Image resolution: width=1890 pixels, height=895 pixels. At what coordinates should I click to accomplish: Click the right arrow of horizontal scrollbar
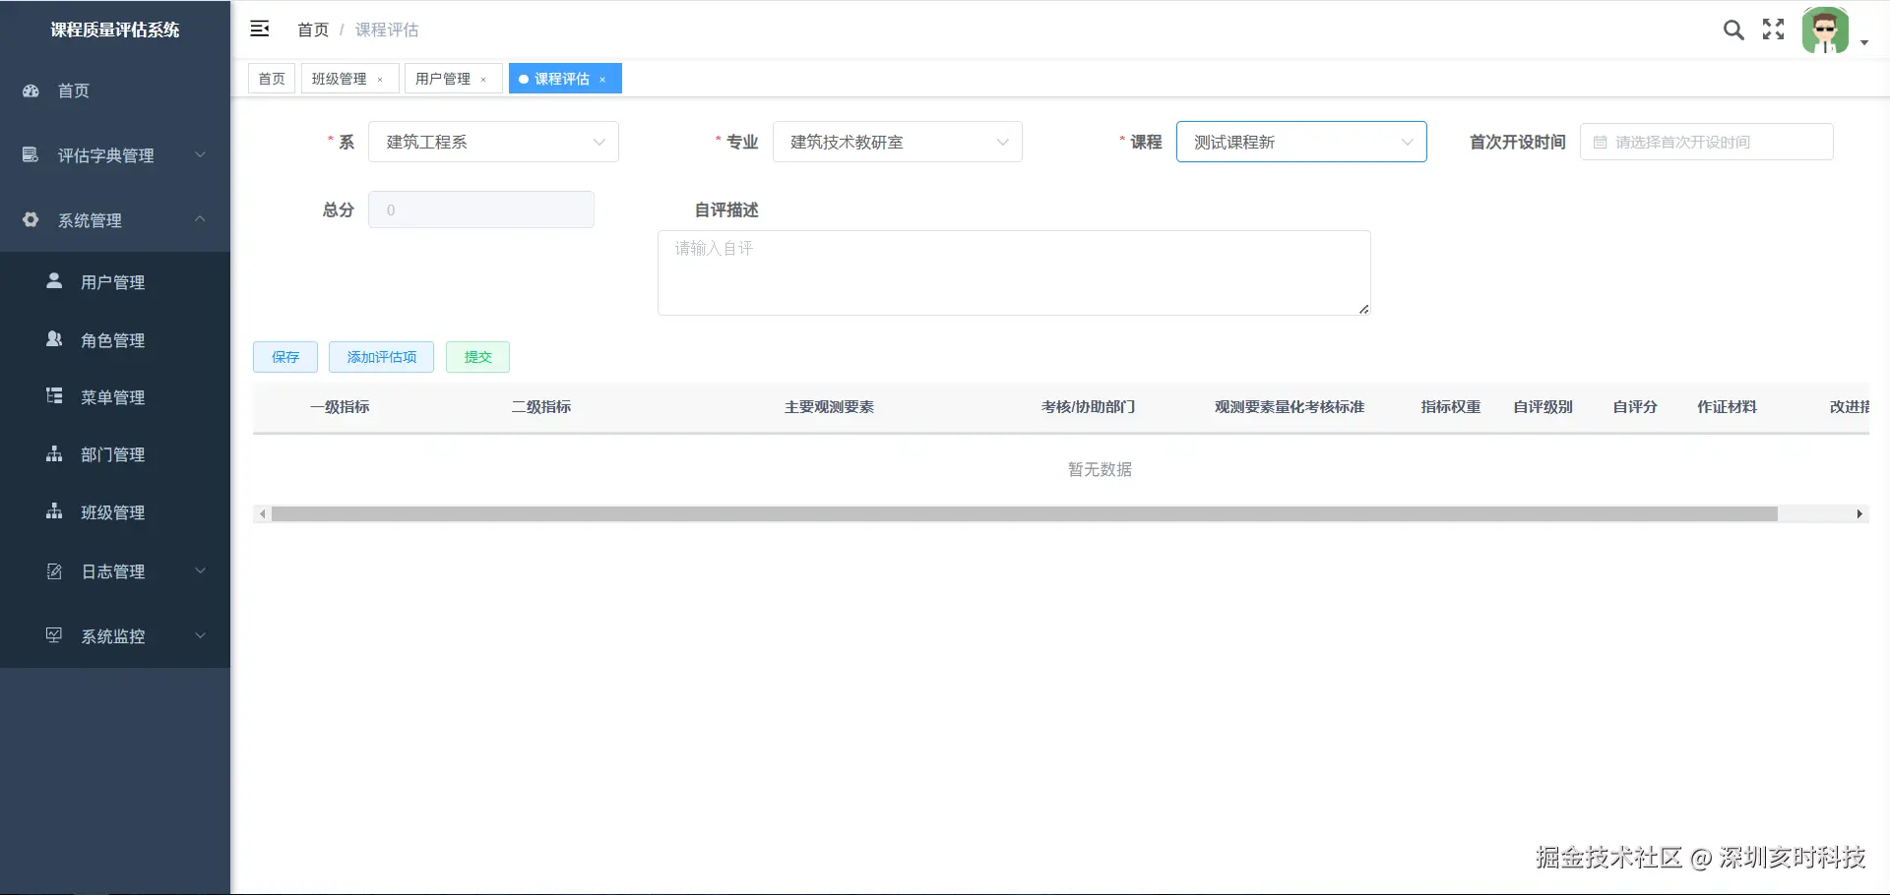pyautogui.click(x=1859, y=514)
